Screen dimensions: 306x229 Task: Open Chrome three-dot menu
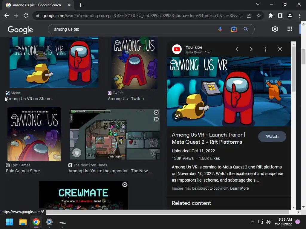coord(299,16)
